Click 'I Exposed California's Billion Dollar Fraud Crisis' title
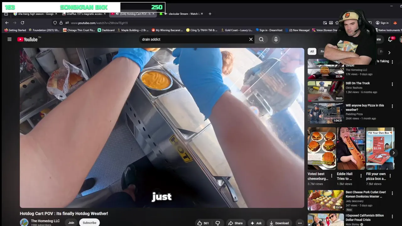This screenshot has height=226, width=402. click(365, 218)
